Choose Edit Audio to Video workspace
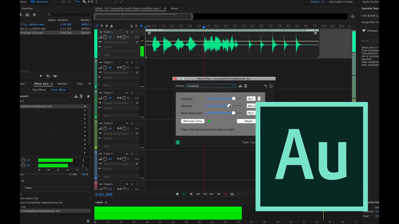 pos(341,2)
